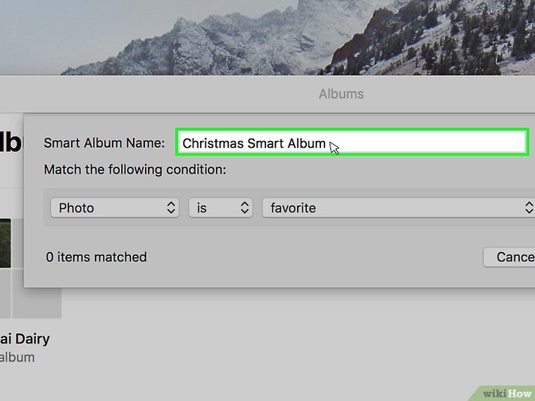Click "Match the following condition:" text
This screenshot has width=535, height=401.
135,170
